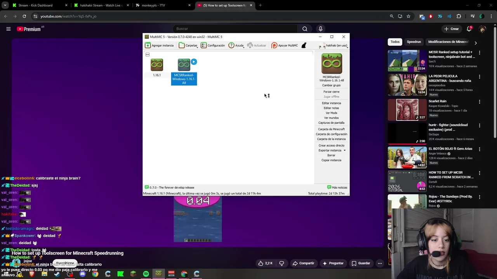
Task: Open the browser zoom magnifier icon
Action: click(x=392, y=16)
